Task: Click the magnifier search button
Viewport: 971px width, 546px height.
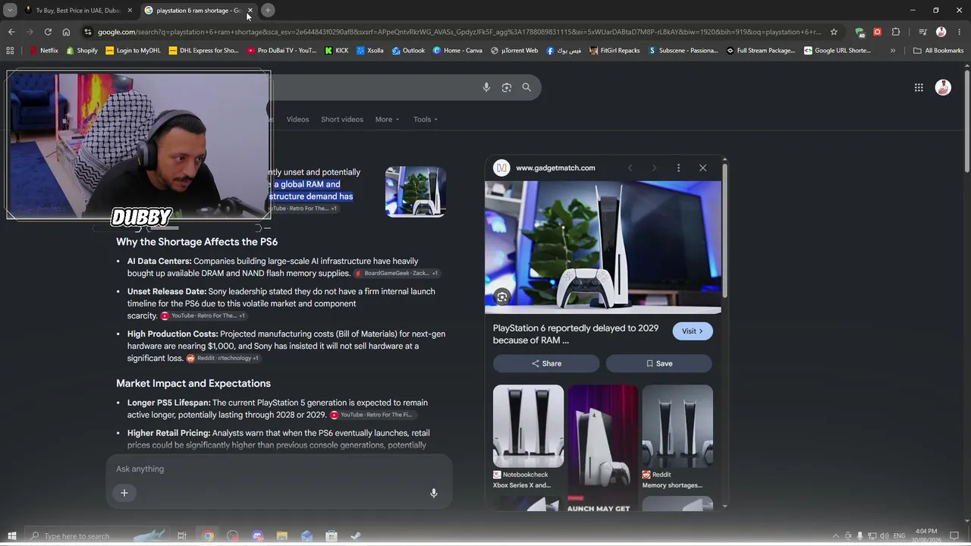Action: tap(526, 87)
